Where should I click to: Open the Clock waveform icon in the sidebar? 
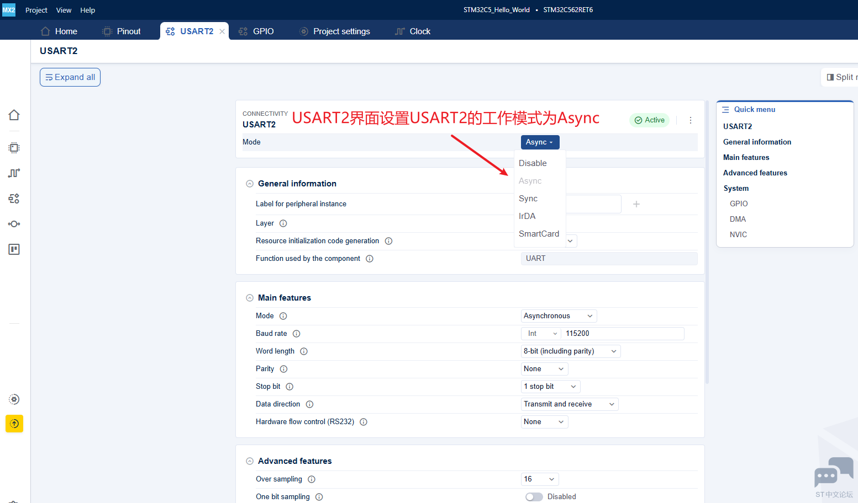click(14, 173)
